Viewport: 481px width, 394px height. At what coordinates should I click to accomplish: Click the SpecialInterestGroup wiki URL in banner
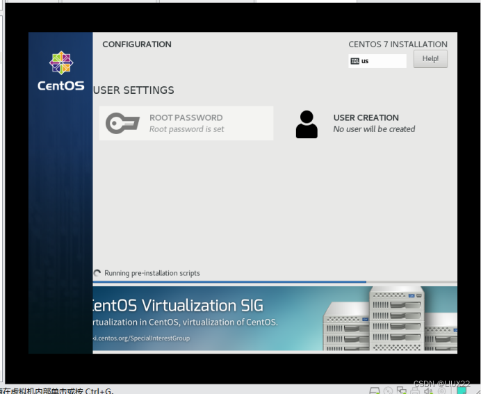pyautogui.click(x=141, y=338)
